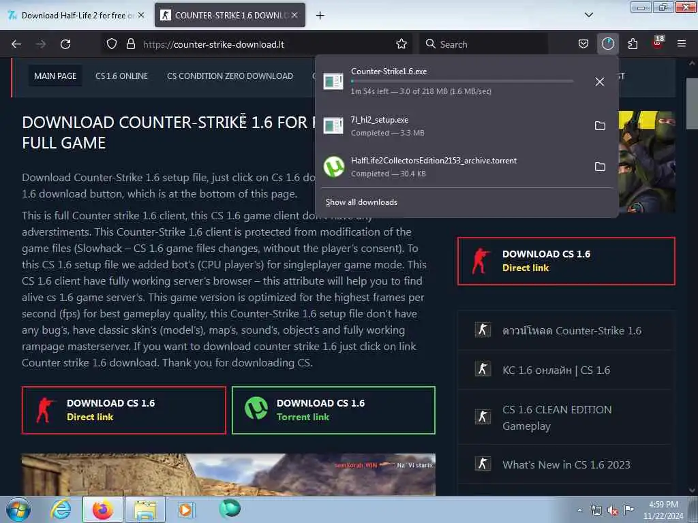Open the Firefox hamburger menu

point(682,44)
